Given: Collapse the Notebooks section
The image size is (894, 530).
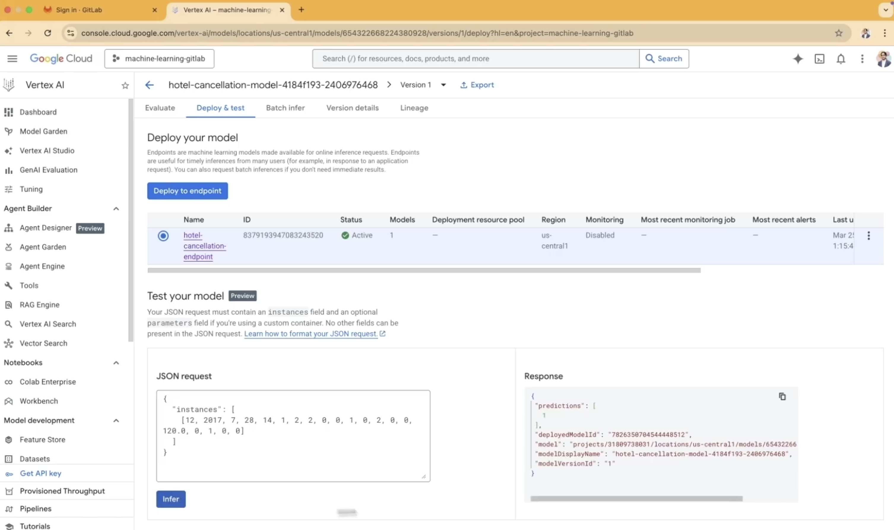Looking at the screenshot, I should point(116,363).
